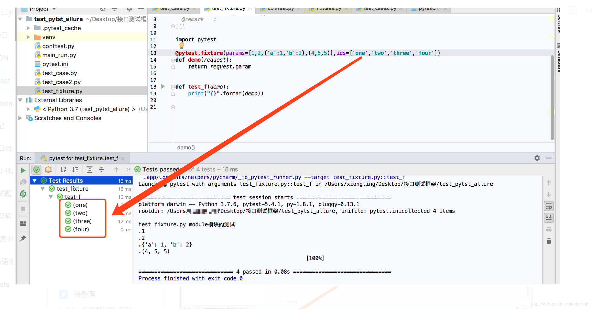Click the Expand All icon in Test Results toolbar
This screenshot has width=592, height=309.
click(x=90, y=169)
